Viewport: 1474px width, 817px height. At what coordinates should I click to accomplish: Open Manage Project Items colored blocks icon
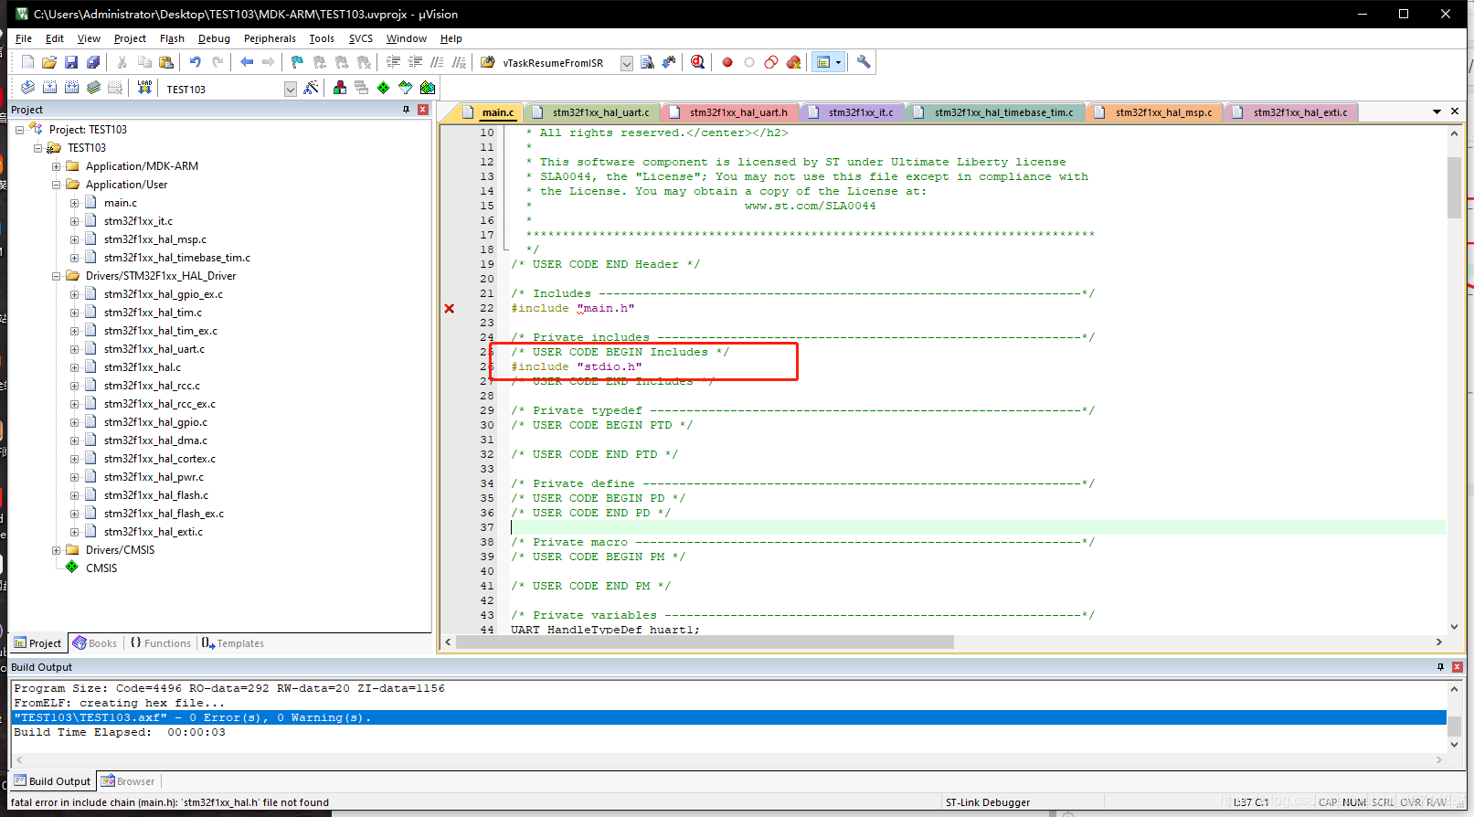coord(340,88)
